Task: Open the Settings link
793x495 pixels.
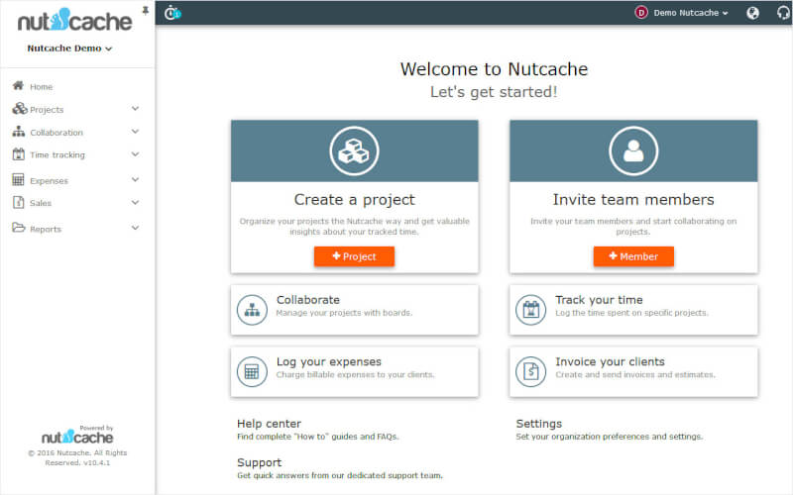Action: tap(538, 424)
